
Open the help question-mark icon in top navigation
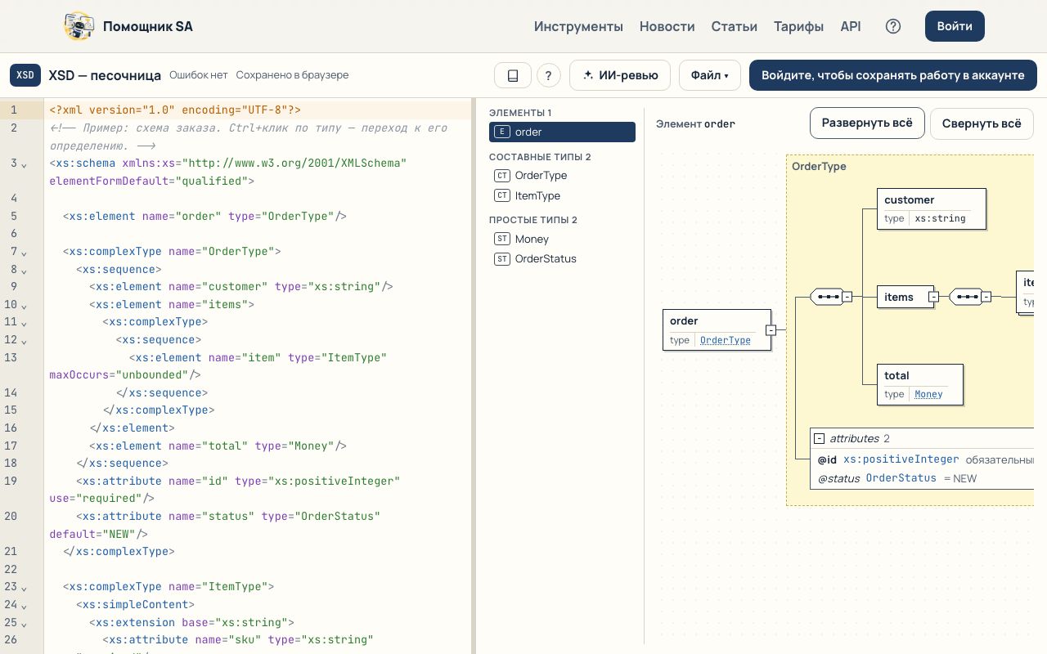click(x=893, y=26)
